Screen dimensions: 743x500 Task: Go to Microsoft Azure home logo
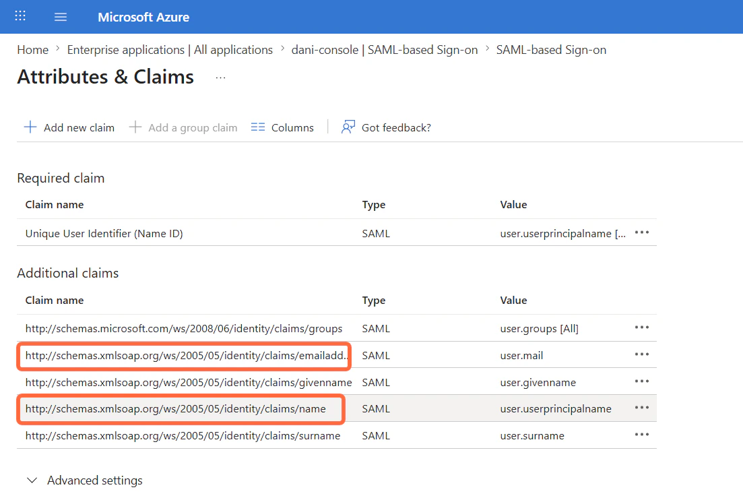pos(143,17)
